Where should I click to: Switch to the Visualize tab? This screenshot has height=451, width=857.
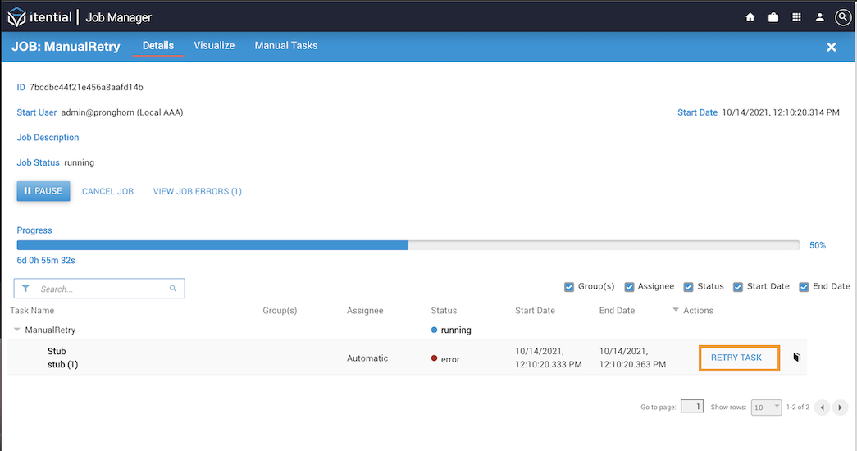pos(214,46)
